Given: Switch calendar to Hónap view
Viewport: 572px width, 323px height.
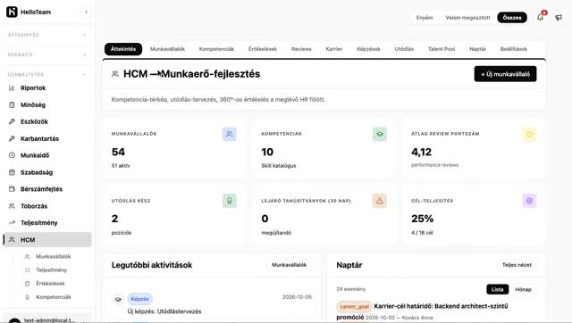Looking at the screenshot, I should [523, 289].
